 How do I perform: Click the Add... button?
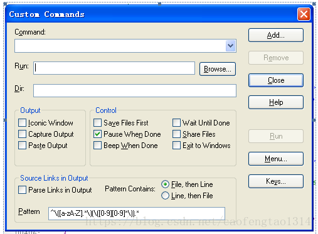[276, 35]
